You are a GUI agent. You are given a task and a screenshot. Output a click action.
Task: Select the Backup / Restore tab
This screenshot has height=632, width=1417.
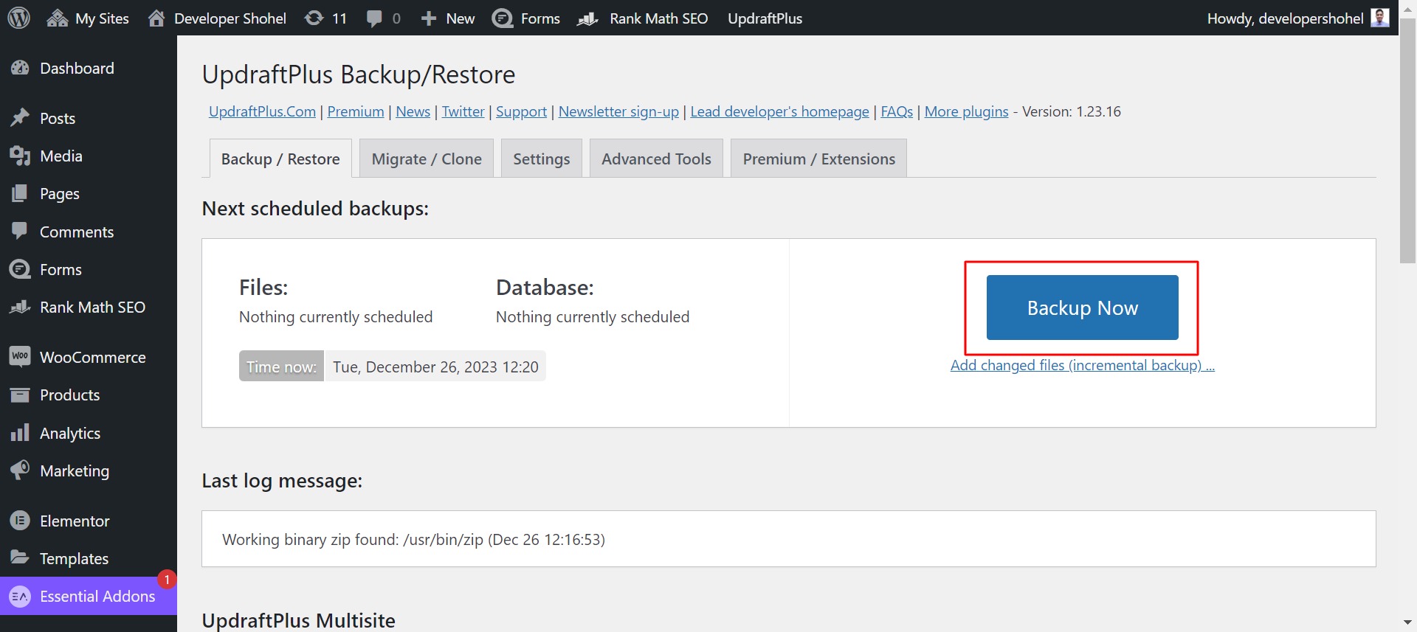(x=280, y=159)
